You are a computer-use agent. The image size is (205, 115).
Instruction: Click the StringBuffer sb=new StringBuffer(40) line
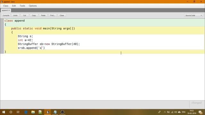pos(49,44)
